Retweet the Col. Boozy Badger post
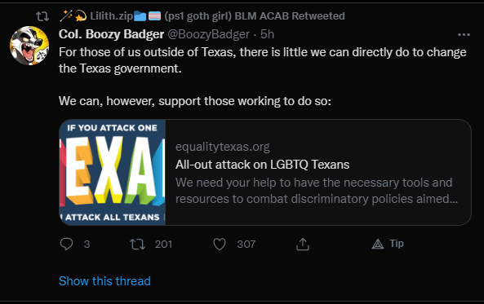 pos(137,245)
